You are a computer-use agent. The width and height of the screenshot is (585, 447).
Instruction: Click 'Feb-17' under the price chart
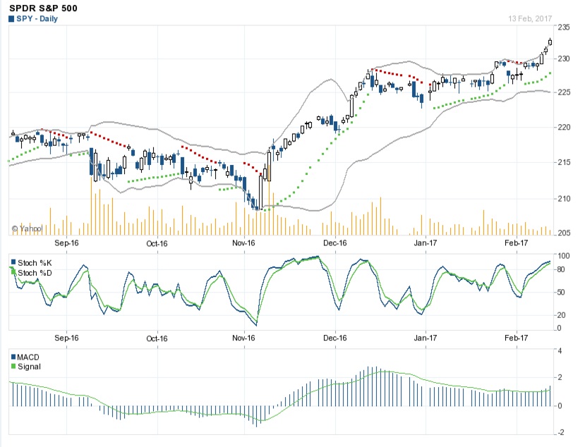[x=516, y=243]
